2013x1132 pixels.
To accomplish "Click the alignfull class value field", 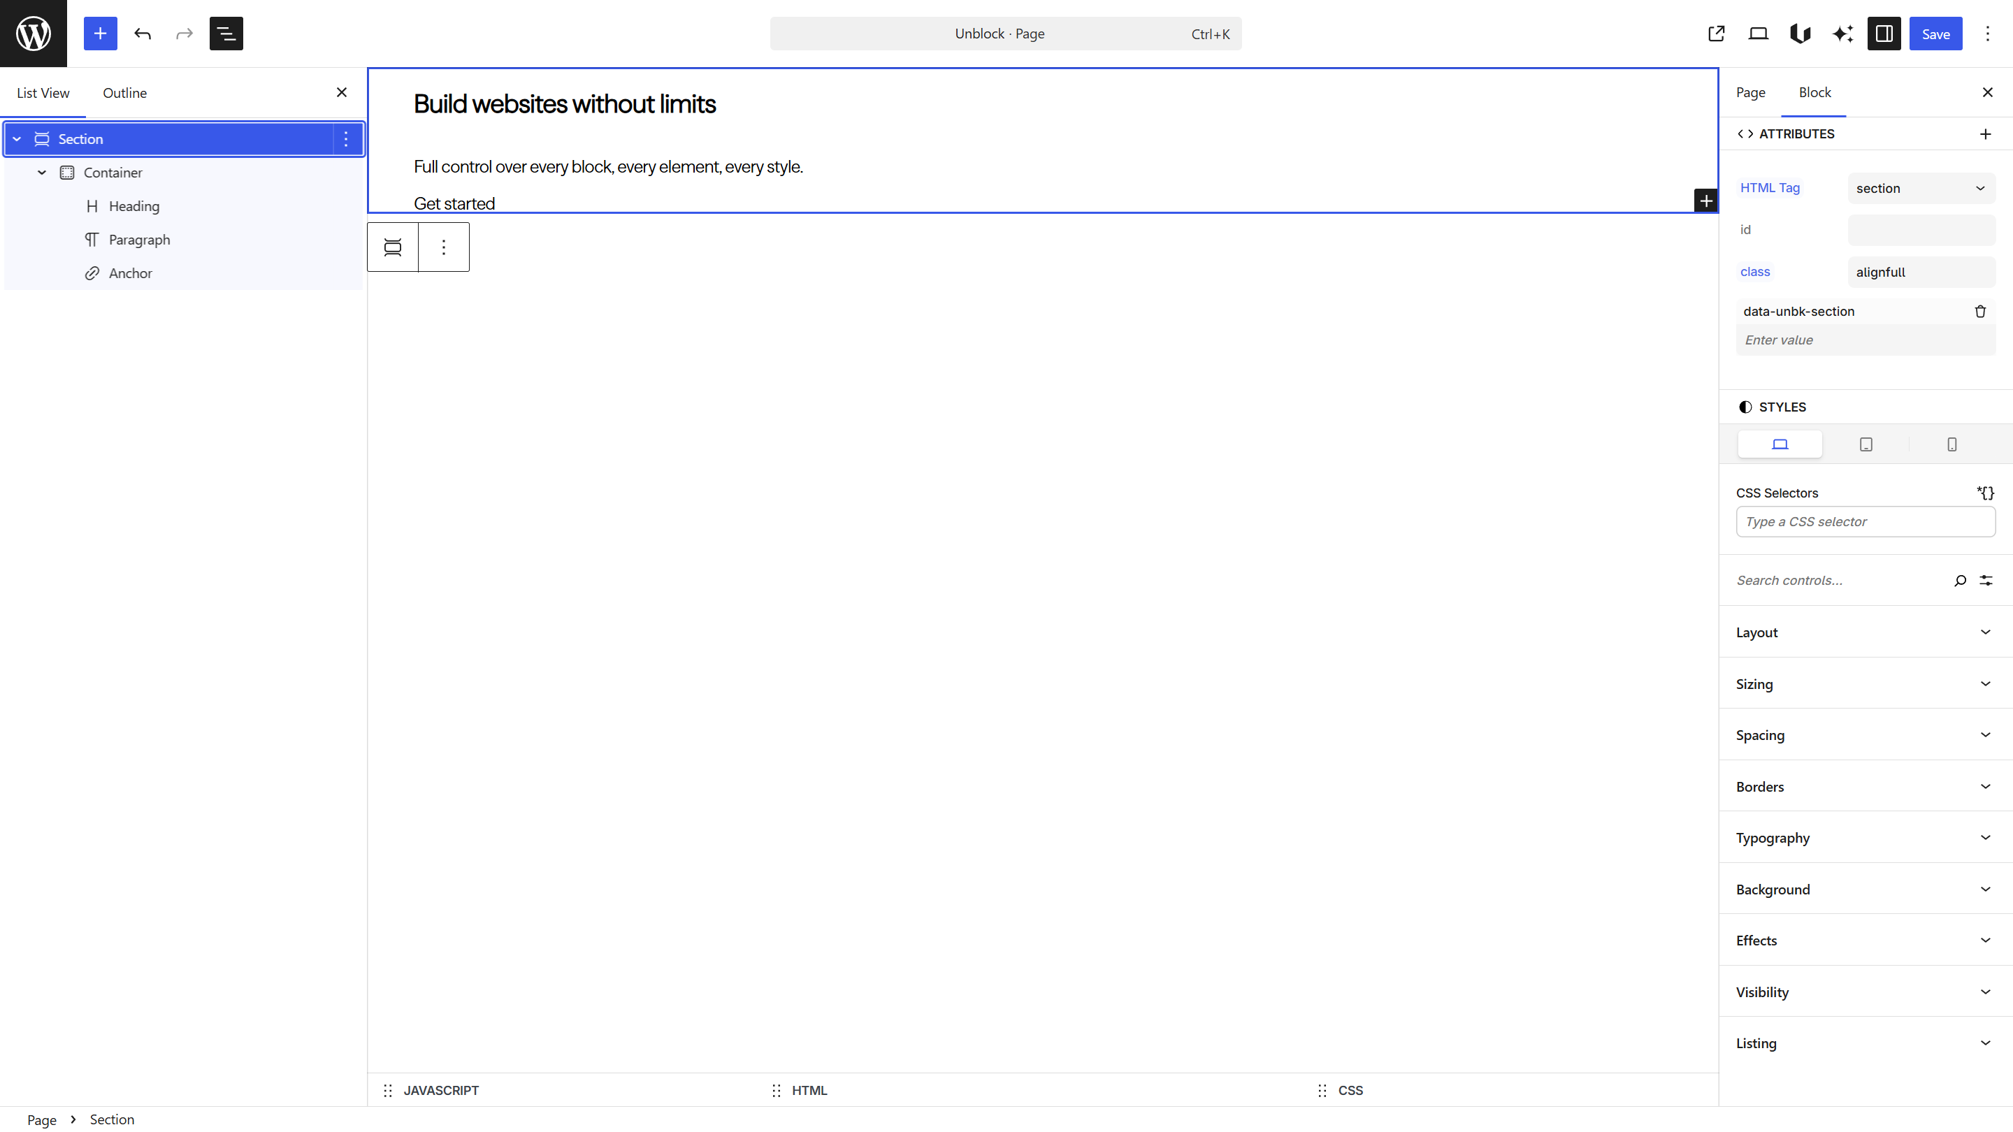I will point(1921,272).
